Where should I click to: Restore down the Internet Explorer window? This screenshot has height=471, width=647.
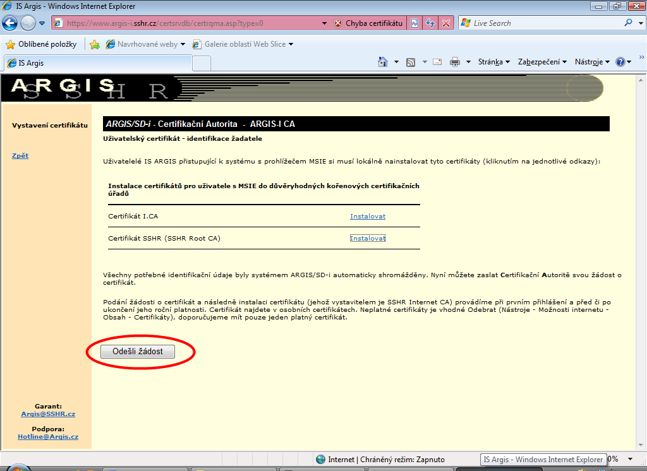[617, 6]
